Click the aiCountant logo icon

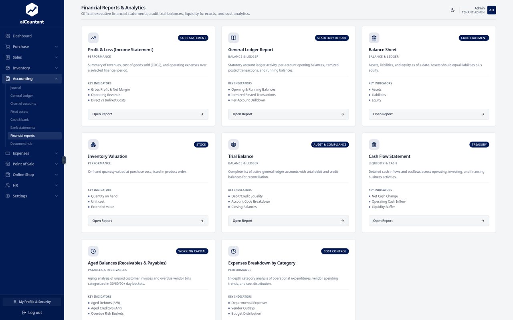pyautogui.click(x=32, y=10)
